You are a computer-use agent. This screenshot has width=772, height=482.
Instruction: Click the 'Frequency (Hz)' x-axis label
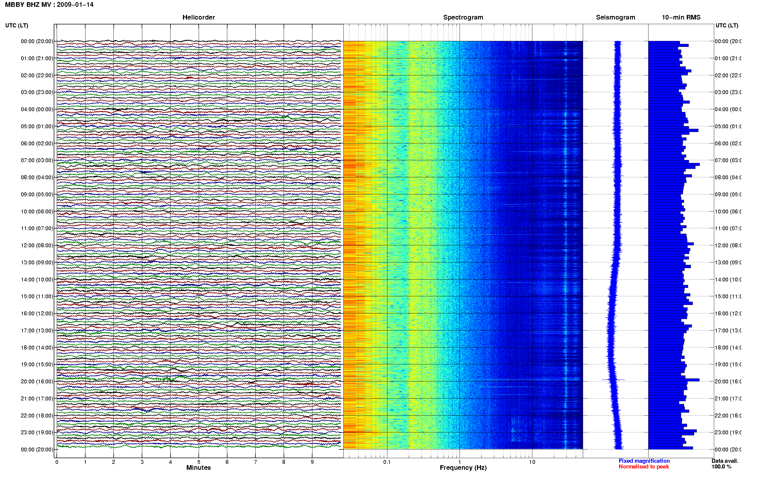coord(463,468)
